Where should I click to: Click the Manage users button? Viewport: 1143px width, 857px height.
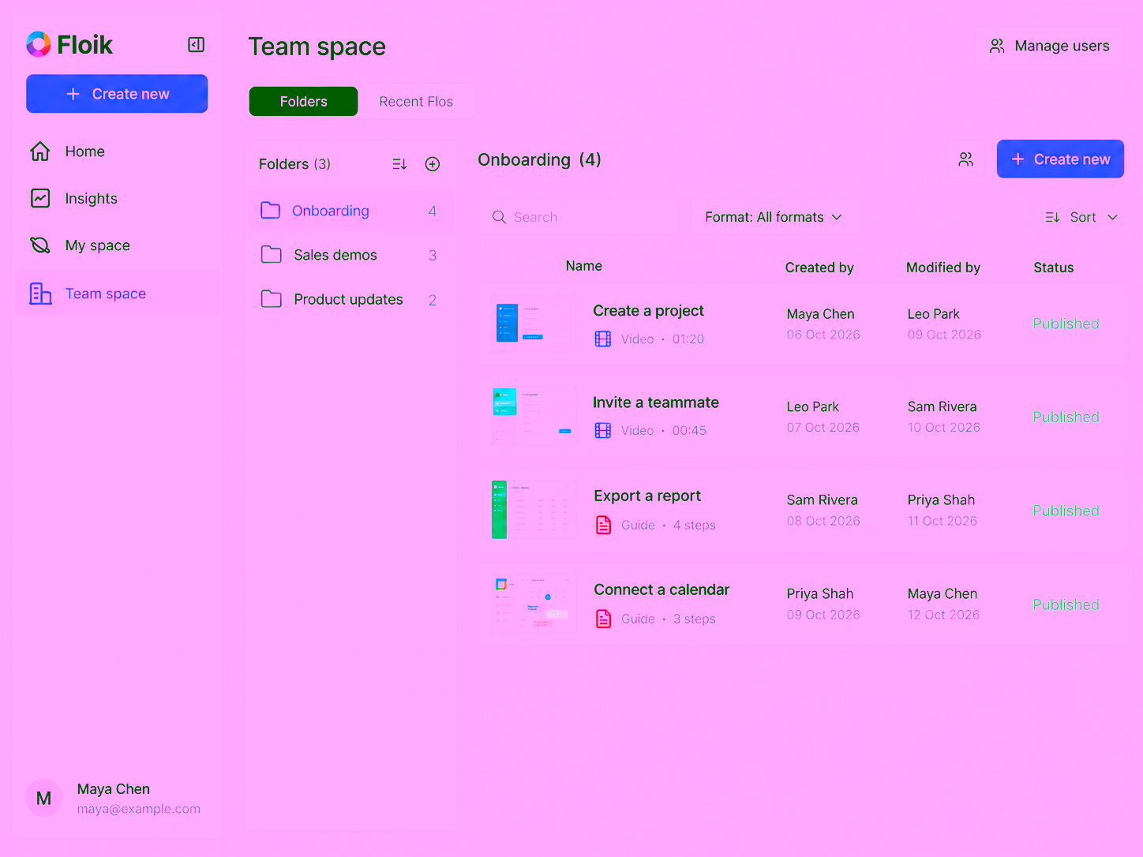(1049, 46)
